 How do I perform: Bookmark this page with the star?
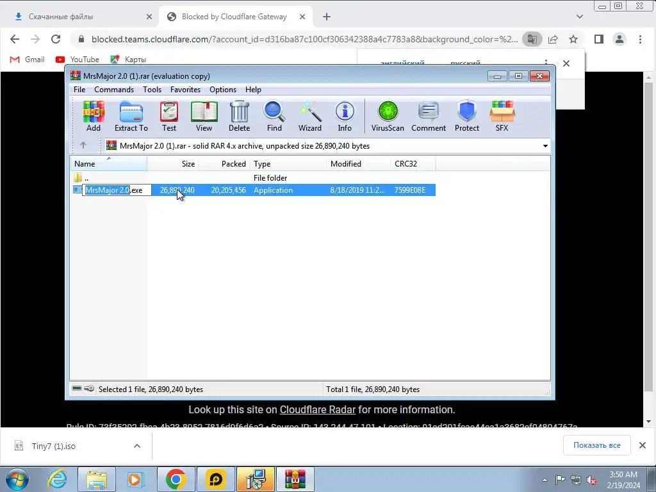click(573, 39)
